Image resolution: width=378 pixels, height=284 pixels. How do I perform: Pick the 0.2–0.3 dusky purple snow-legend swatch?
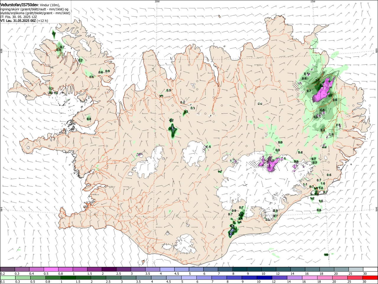pyautogui.click(x=7, y=269)
